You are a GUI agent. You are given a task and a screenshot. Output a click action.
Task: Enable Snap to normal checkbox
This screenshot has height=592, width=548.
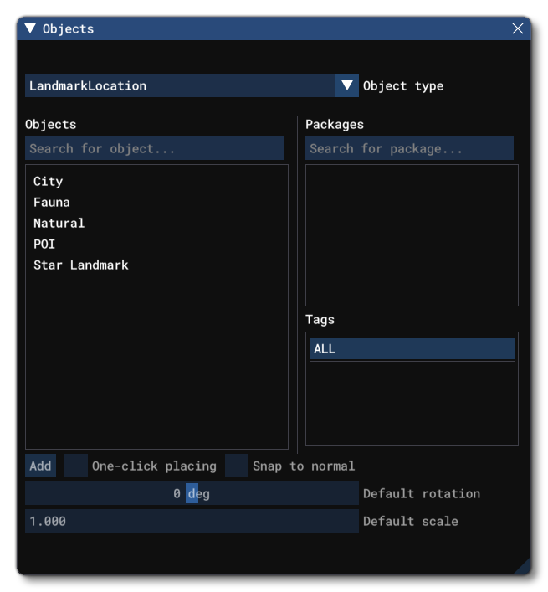(x=237, y=466)
